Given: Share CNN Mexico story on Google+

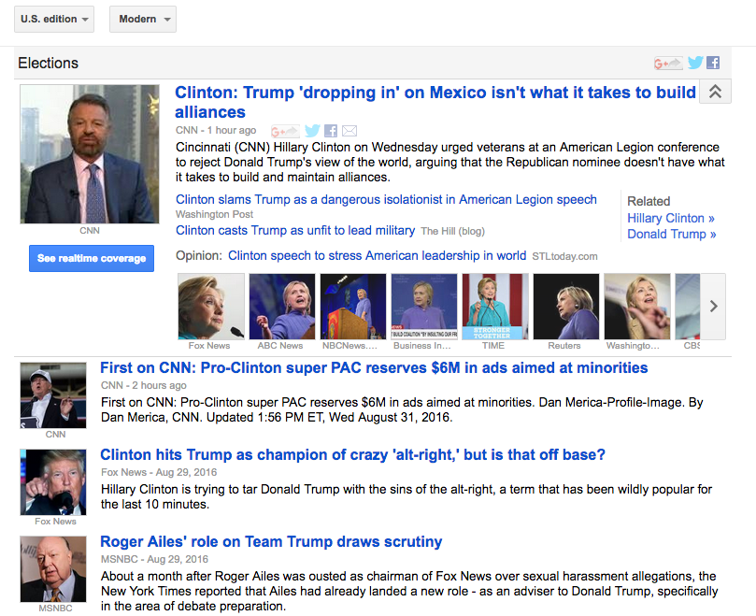Looking at the screenshot, I should (285, 131).
